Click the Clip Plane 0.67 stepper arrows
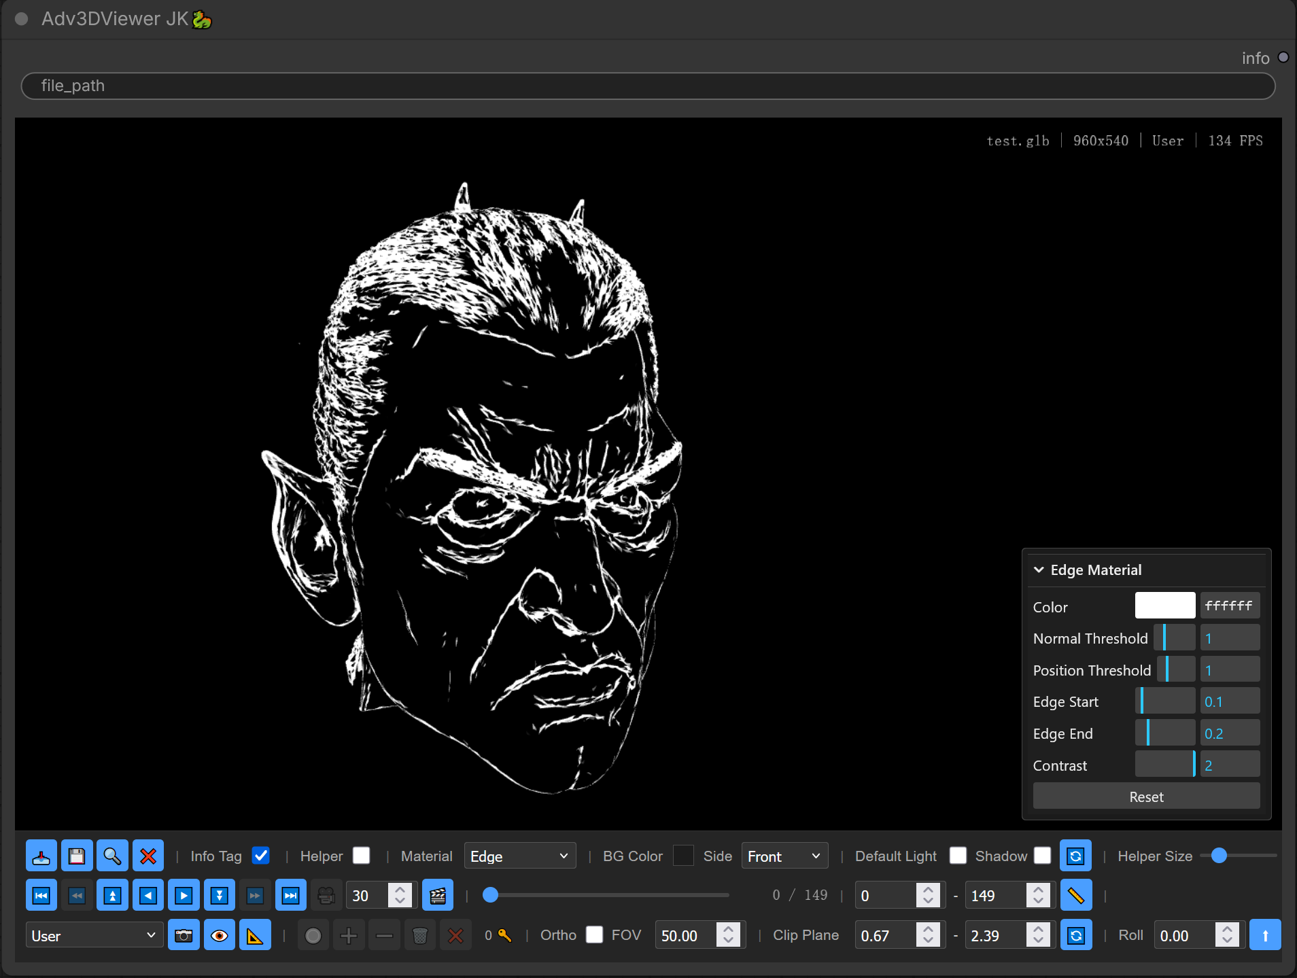1297x978 pixels. [x=929, y=936]
